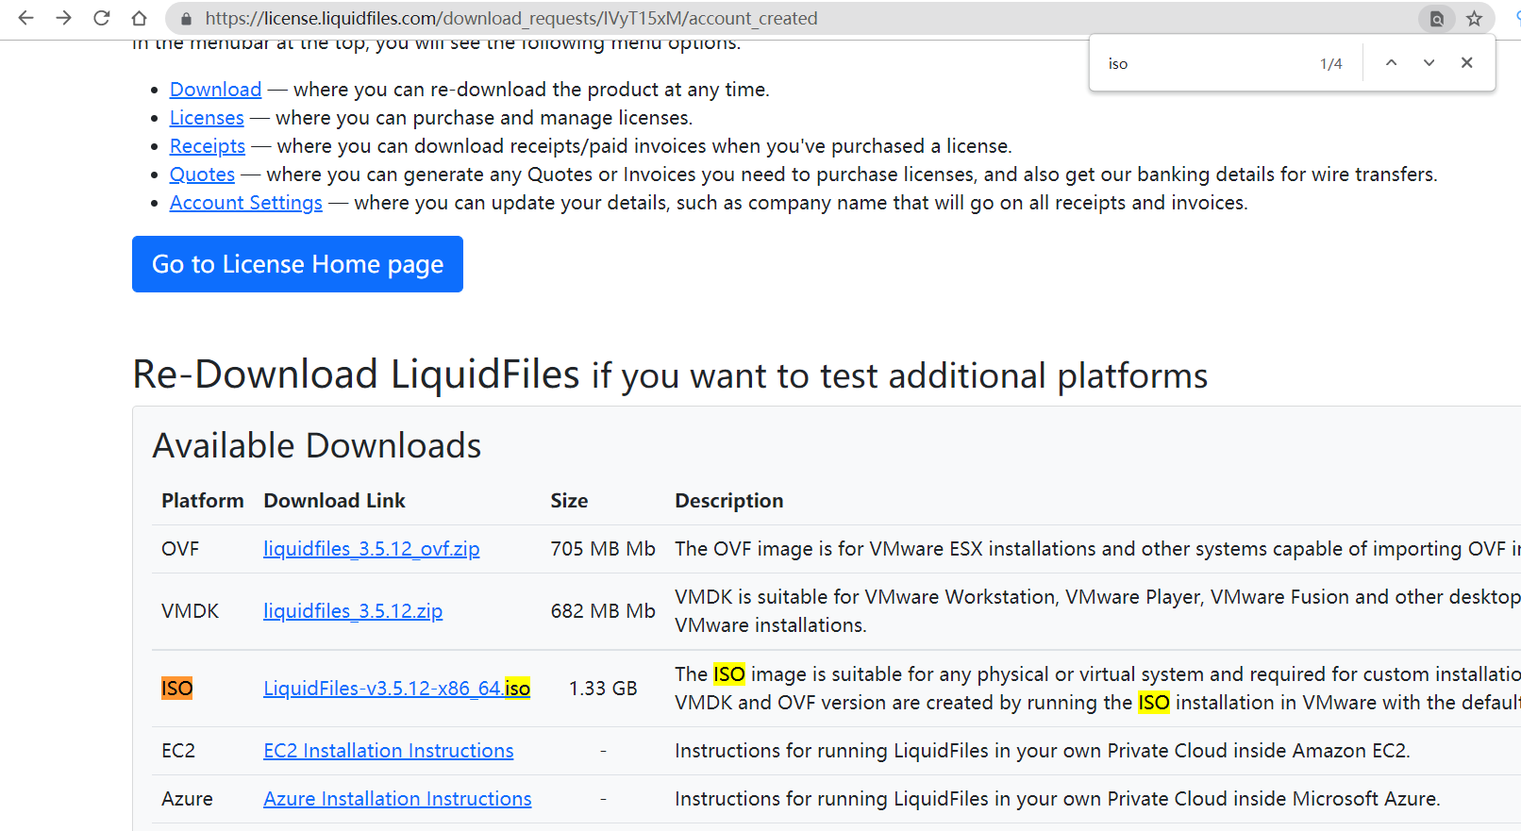Jump to next find match

click(1429, 63)
